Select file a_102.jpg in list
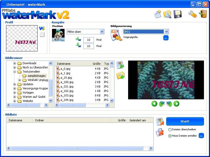Screen dimensions: 210x157 (67, 91)
